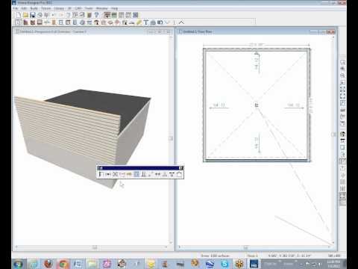Select the yellow pencil drawing tool

(x=139, y=22)
